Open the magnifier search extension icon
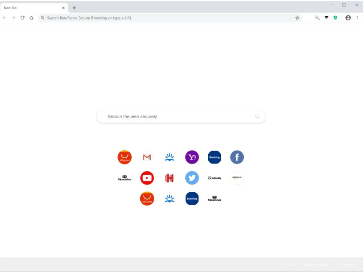 point(318,18)
